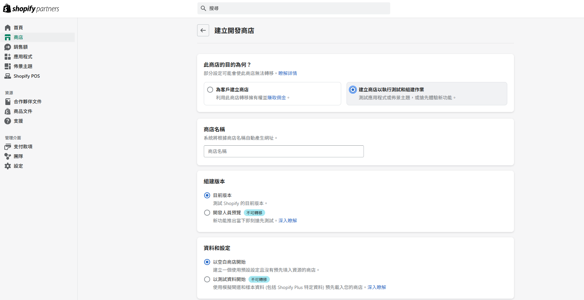
Task: Click the Shopify Partners logo
Action: 31,9
